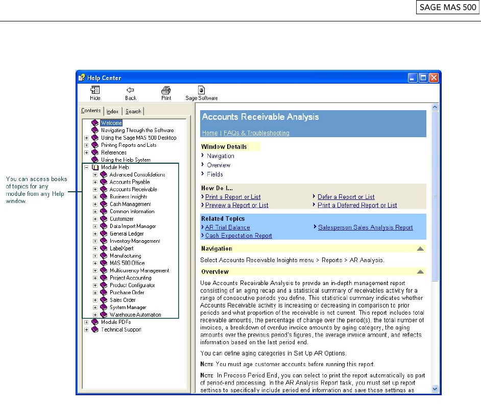Open Salesperson Sales Analysis Report link
Image resolution: width=481 pixels, height=409 pixels.
(365, 227)
